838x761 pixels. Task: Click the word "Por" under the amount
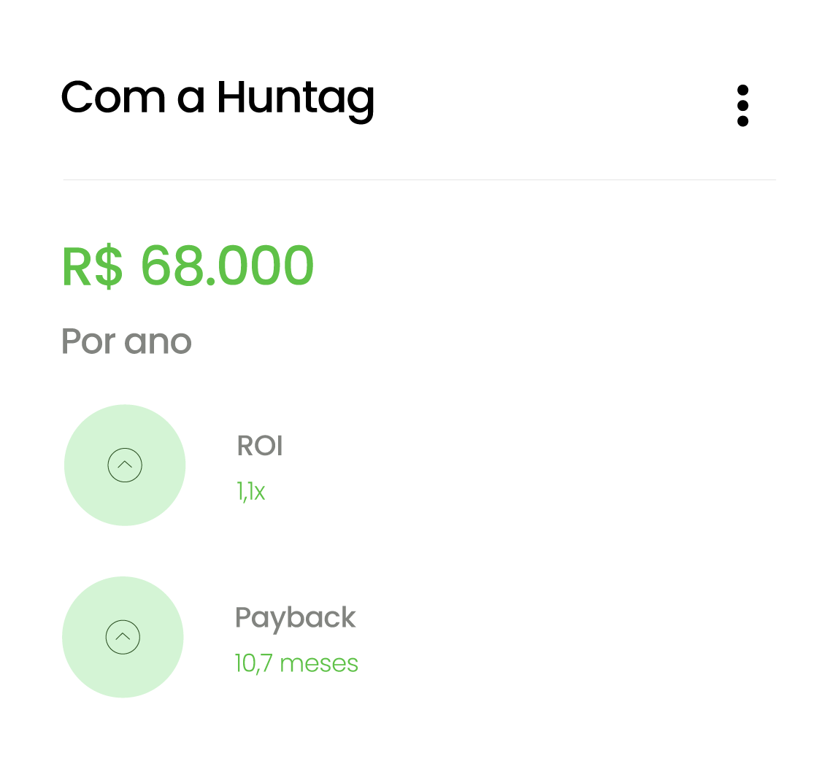[x=88, y=341]
